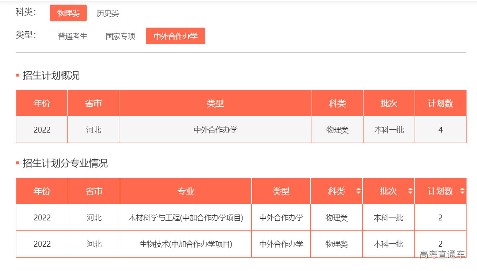Sort by 批次 column arrows icon
Viewport: 477px width, 271px height.
click(x=410, y=191)
